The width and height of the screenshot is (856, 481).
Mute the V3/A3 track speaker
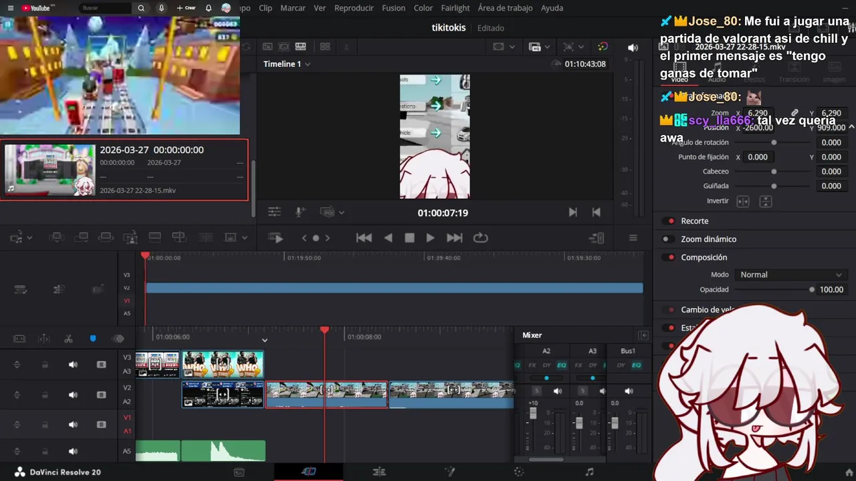pos(73,365)
